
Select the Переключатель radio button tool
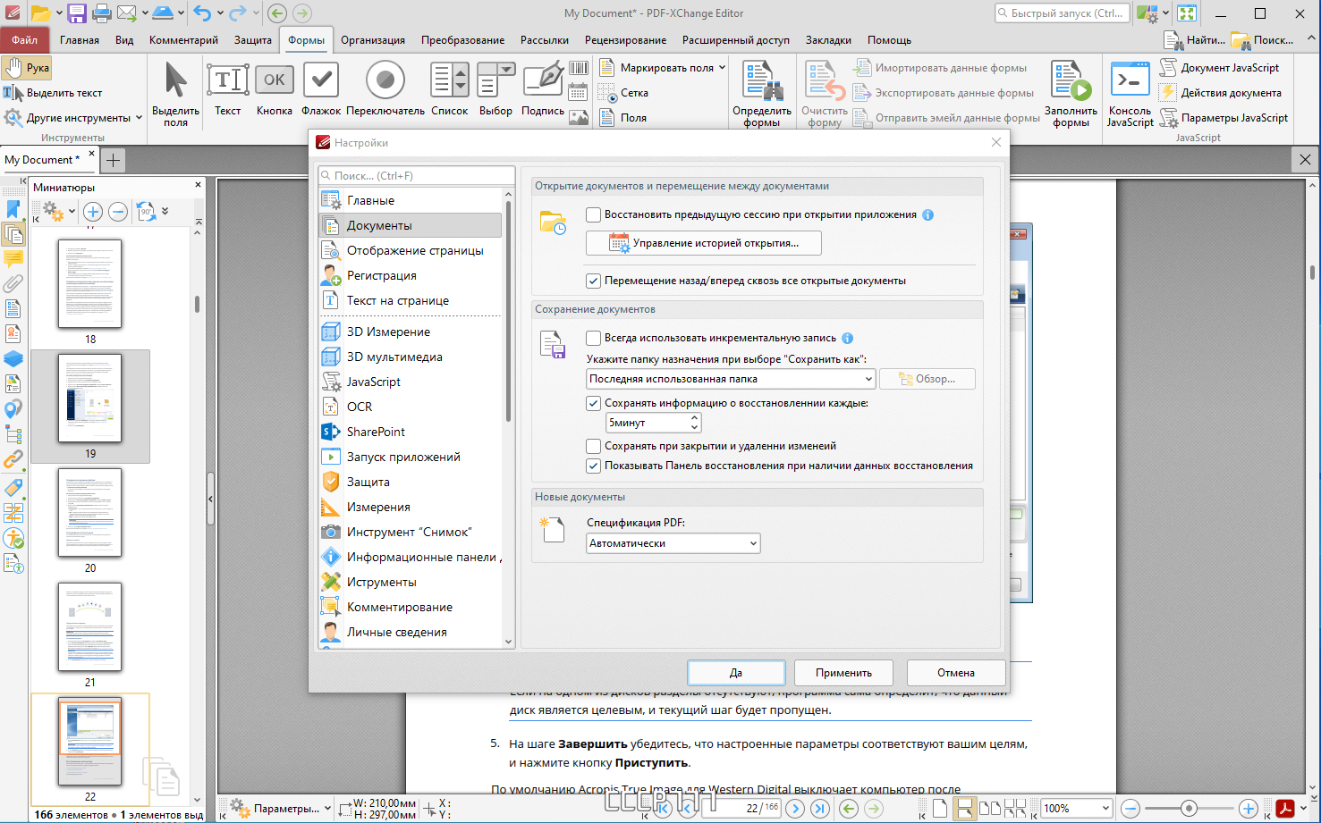[x=385, y=89]
